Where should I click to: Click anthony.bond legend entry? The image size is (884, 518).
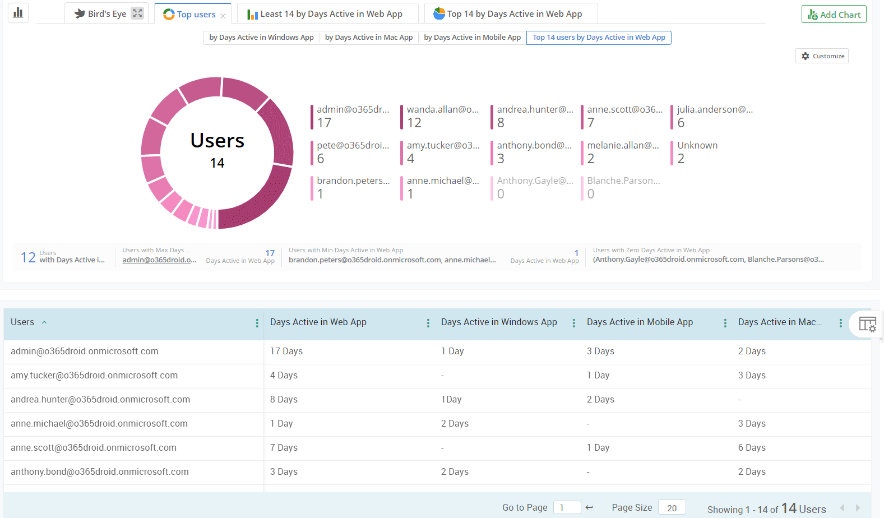coord(533,152)
